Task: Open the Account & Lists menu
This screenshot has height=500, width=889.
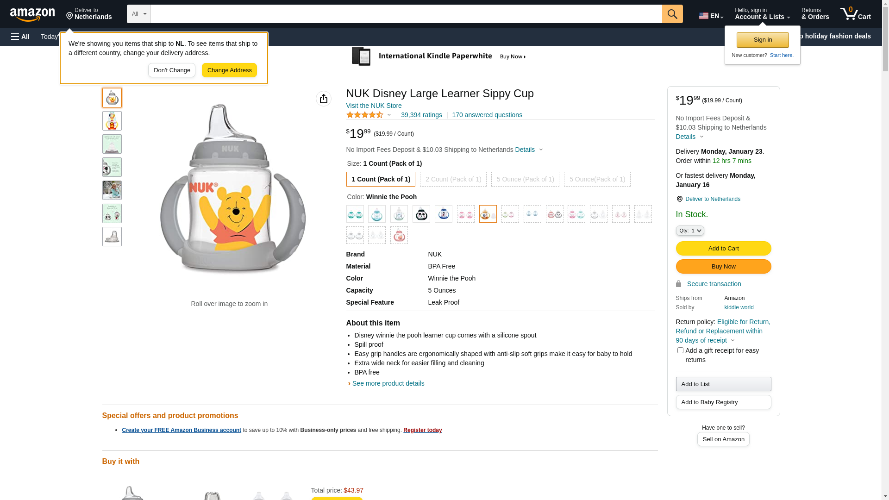Action: click(762, 14)
